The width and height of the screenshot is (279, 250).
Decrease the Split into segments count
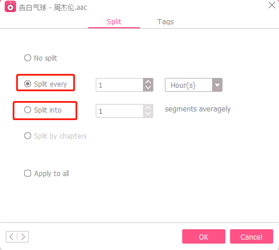pos(148,114)
